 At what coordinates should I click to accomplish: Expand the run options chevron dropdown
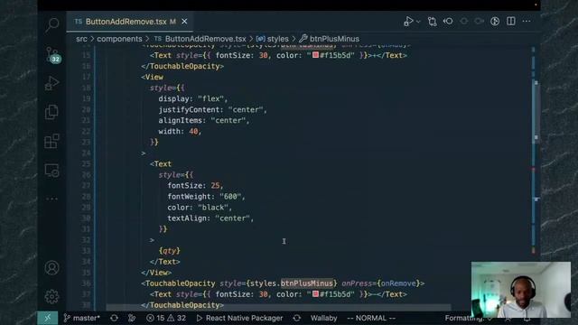(418, 22)
